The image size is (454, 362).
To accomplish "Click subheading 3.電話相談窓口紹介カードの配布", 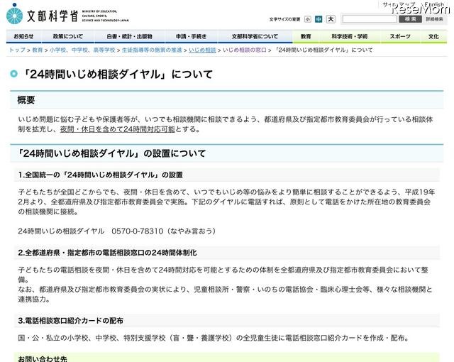I will (x=71, y=321).
